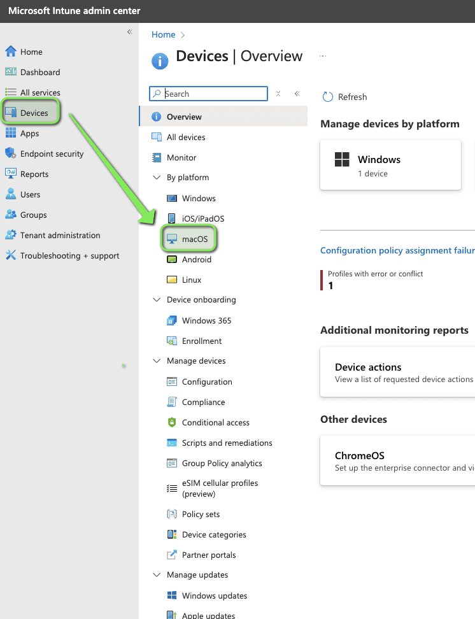
Task: Open the Dashboard icon in sidebar
Action: coord(10,72)
